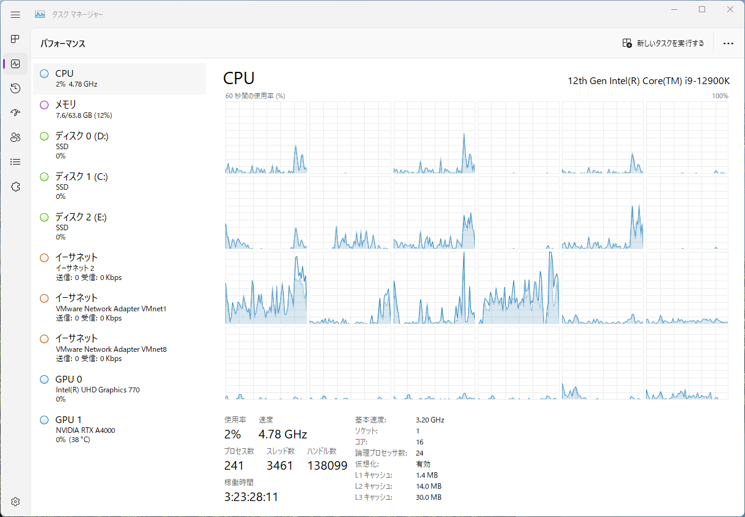Select ディスク 1 (C:) entry
This screenshot has height=517, width=745.
(119, 186)
